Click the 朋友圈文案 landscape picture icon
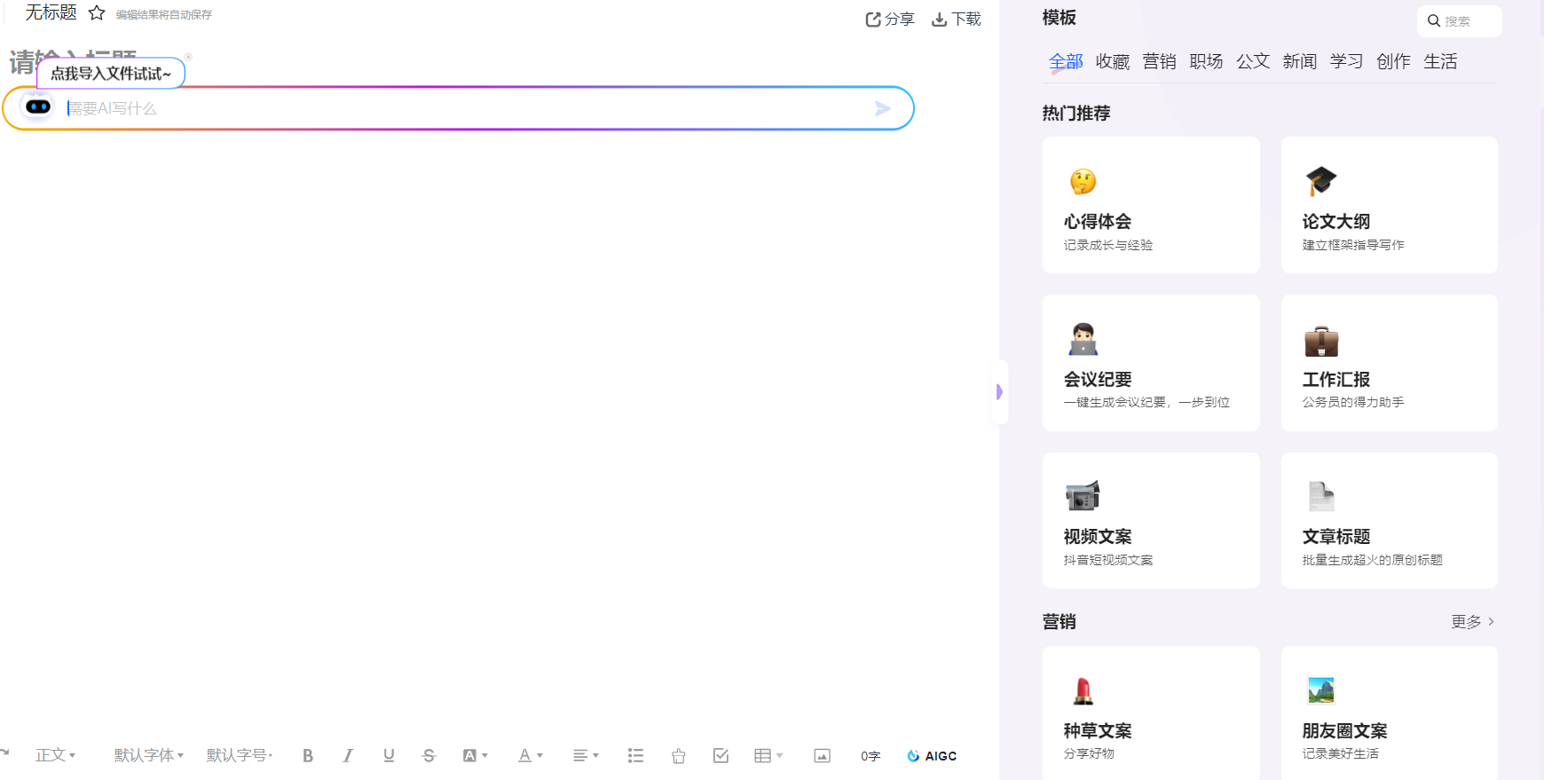Image resolution: width=1544 pixels, height=780 pixels. pos(1321,689)
